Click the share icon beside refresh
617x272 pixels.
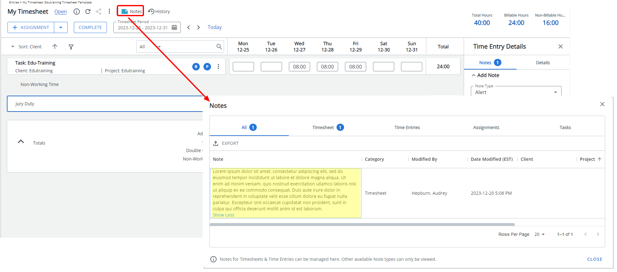[98, 12]
